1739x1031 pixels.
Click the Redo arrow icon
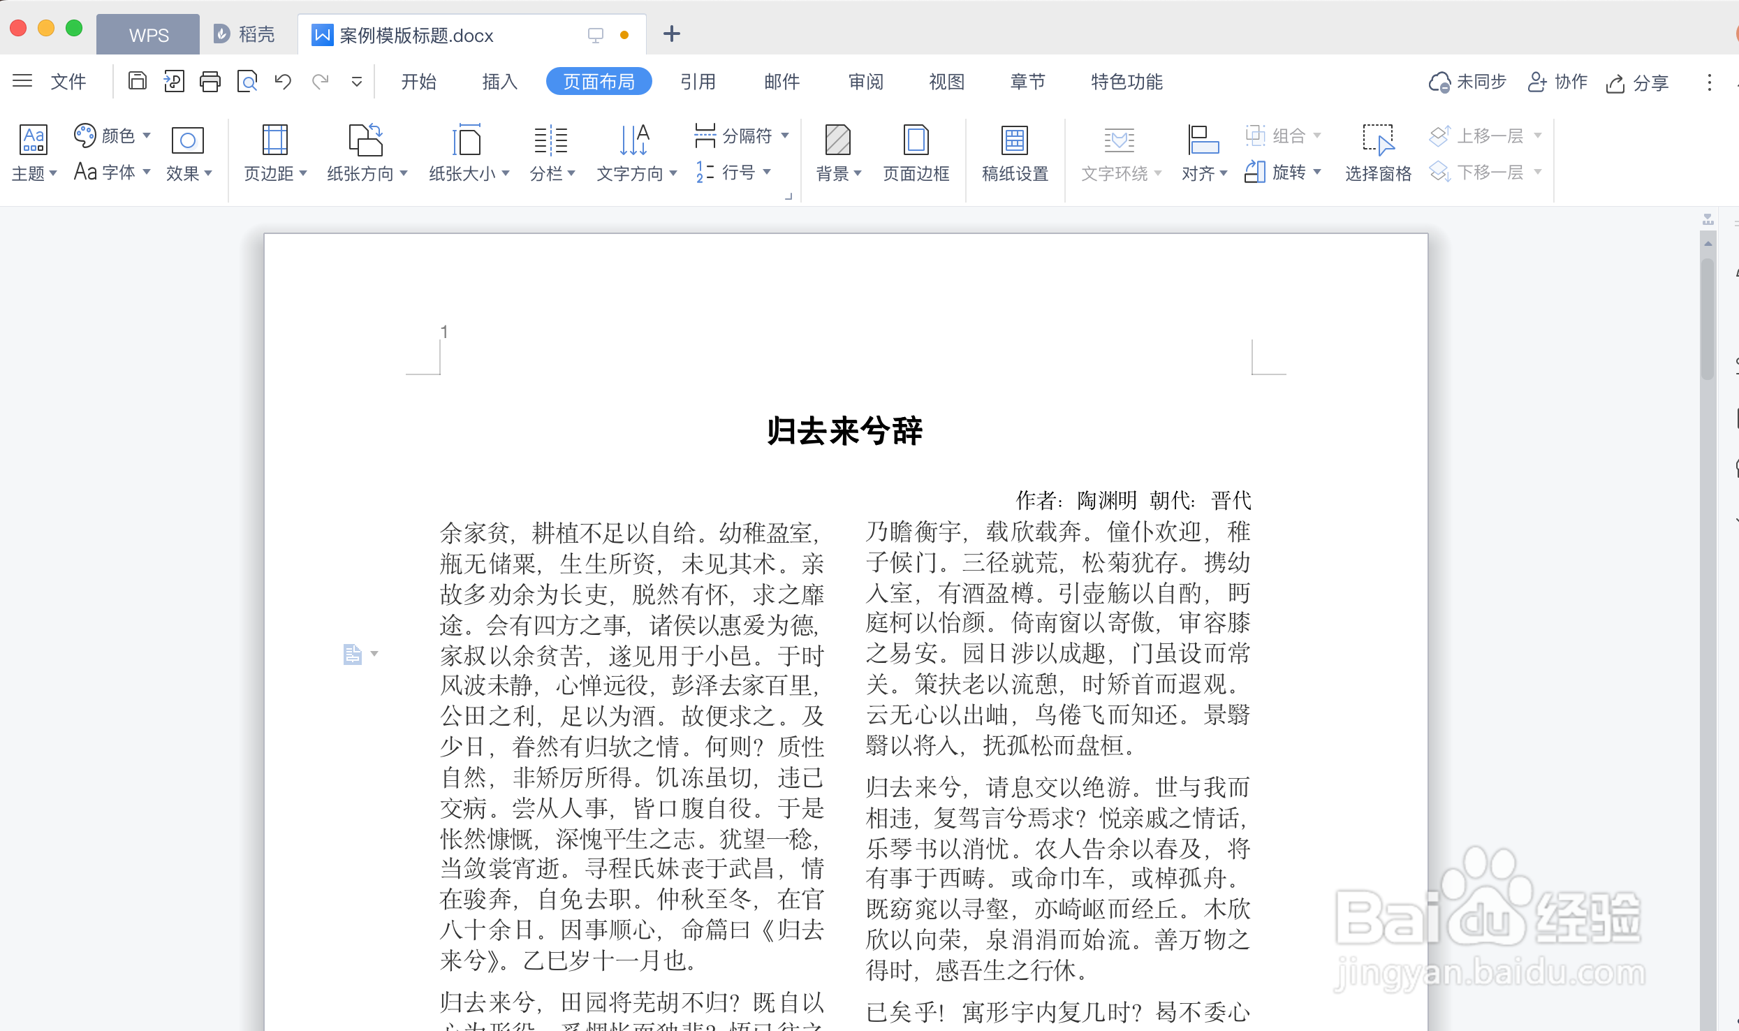click(321, 82)
